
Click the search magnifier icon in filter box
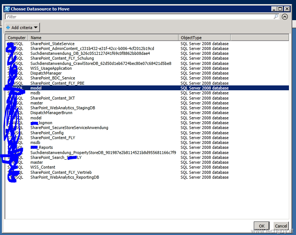(276, 17)
